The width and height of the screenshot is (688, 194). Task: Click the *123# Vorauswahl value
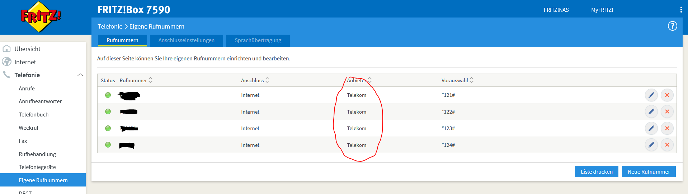pos(448,128)
